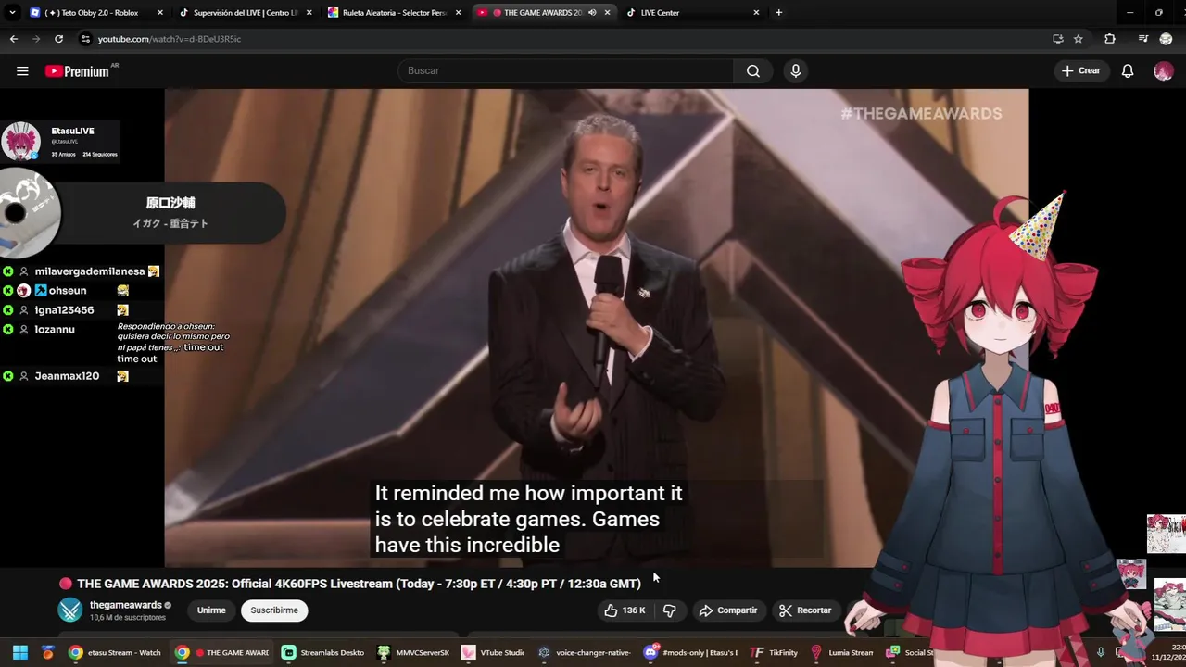Viewport: 1186px width, 667px height.
Task: Switch to Ruleta Aleatoria tab
Action: [395, 13]
